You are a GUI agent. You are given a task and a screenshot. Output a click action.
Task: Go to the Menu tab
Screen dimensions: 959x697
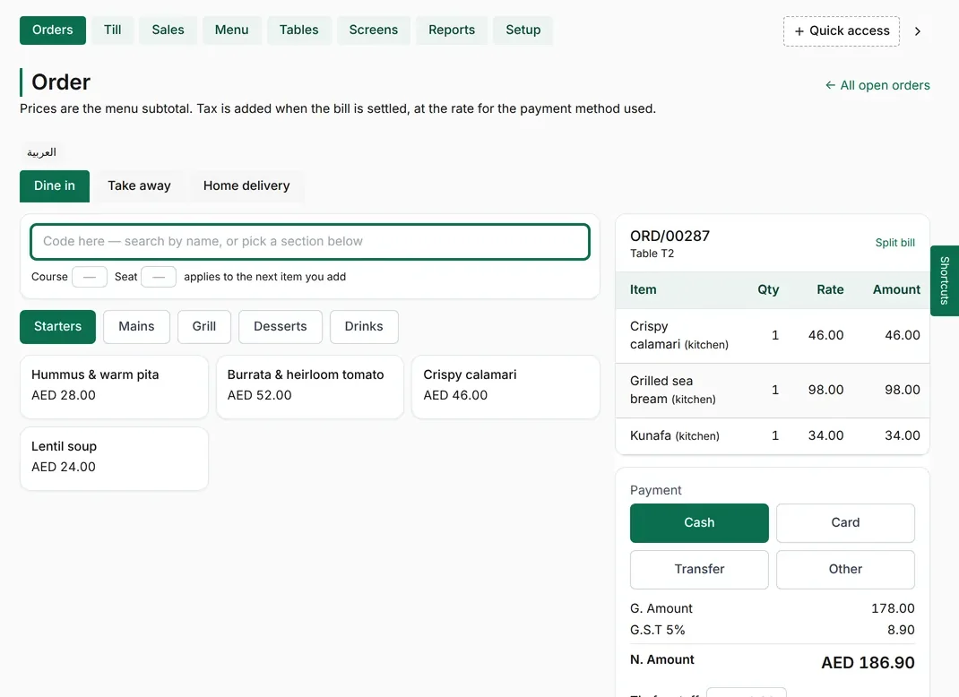(232, 30)
